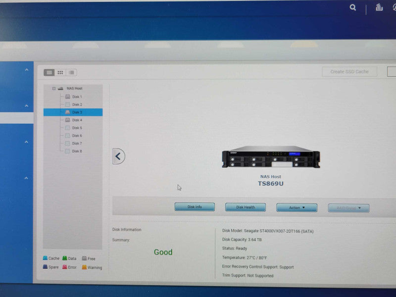Viewport: 396px width, 297px height.
Task: Open the background tasks stack icon
Action: tap(379, 7)
